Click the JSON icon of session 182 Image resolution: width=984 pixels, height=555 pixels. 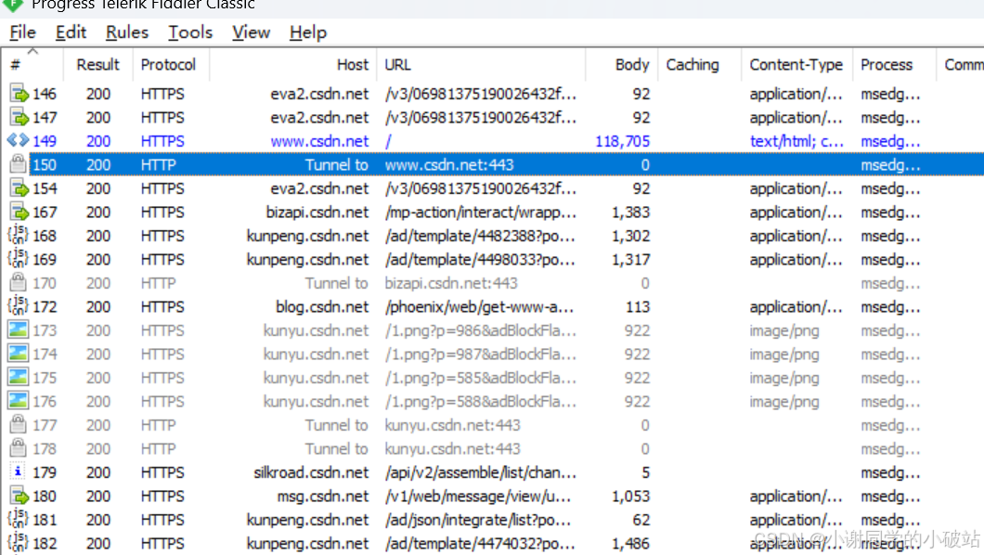point(19,543)
